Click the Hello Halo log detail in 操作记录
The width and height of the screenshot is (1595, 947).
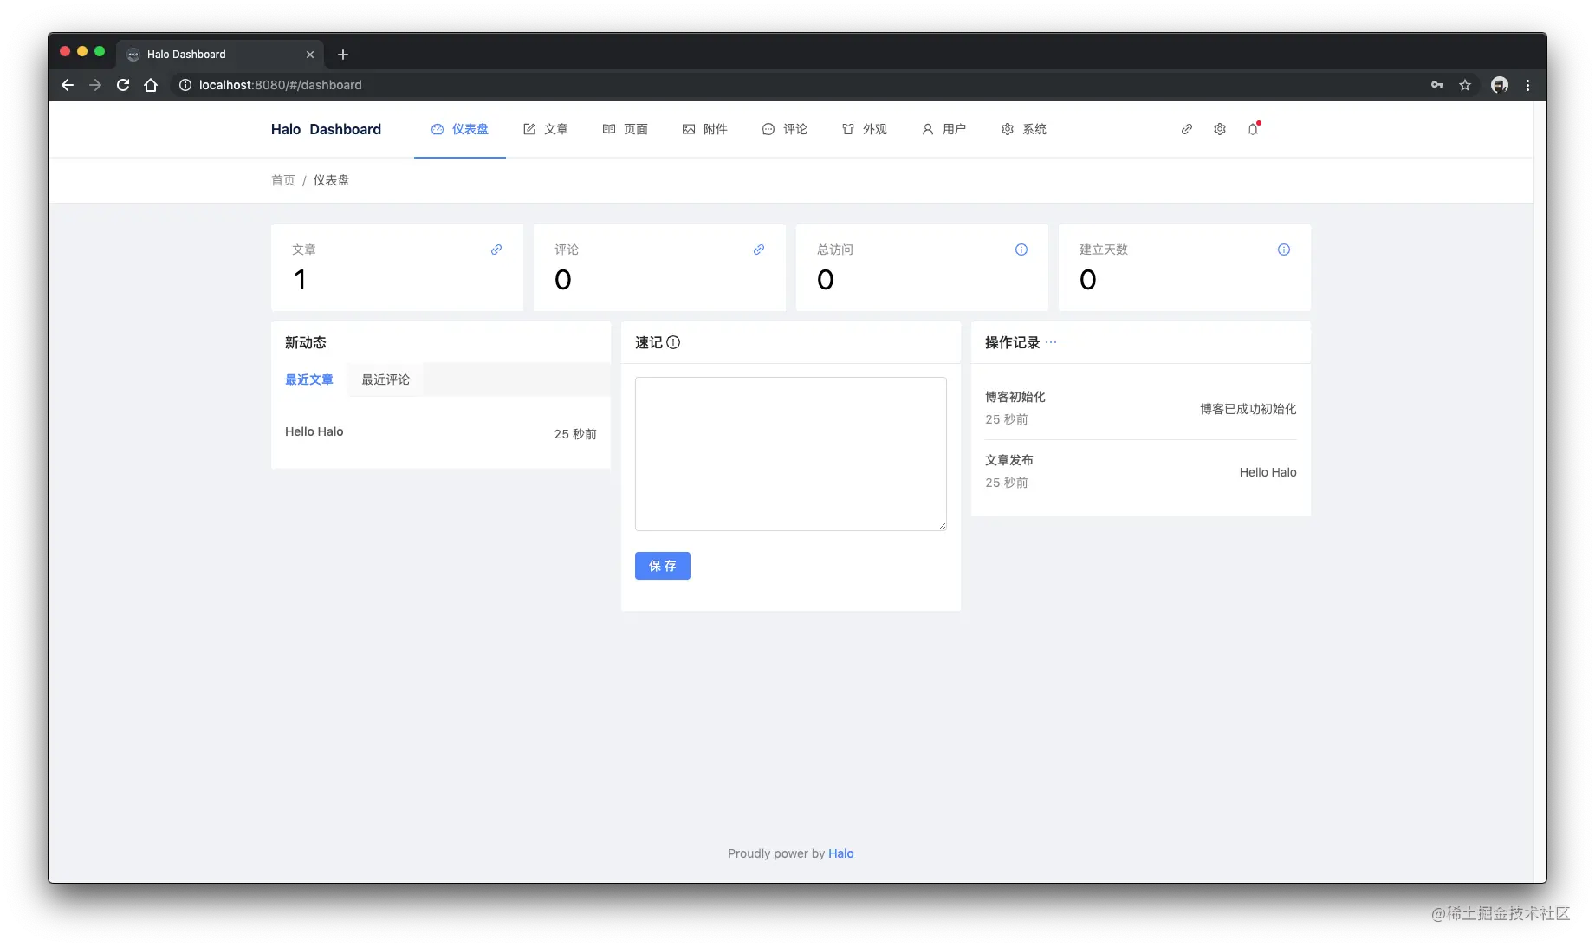(x=1268, y=472)
